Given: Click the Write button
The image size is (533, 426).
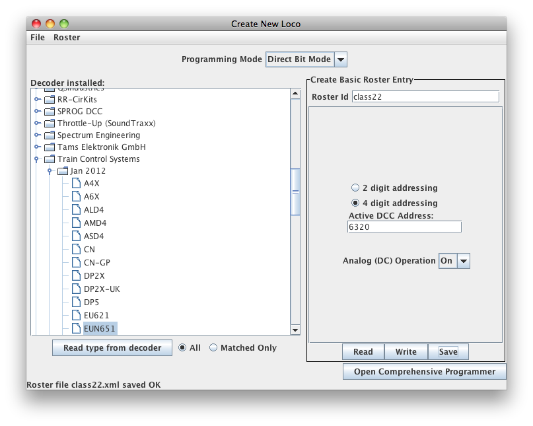Looking at the screenshot, I should coord(406,352).
